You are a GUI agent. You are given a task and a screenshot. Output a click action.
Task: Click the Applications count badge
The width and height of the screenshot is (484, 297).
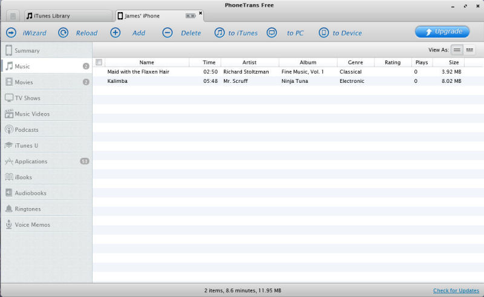point(85,161)
